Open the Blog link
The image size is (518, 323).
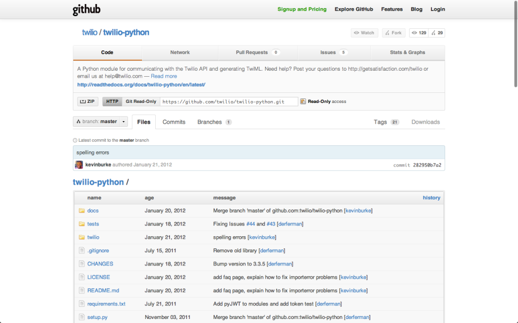[417, 9]
